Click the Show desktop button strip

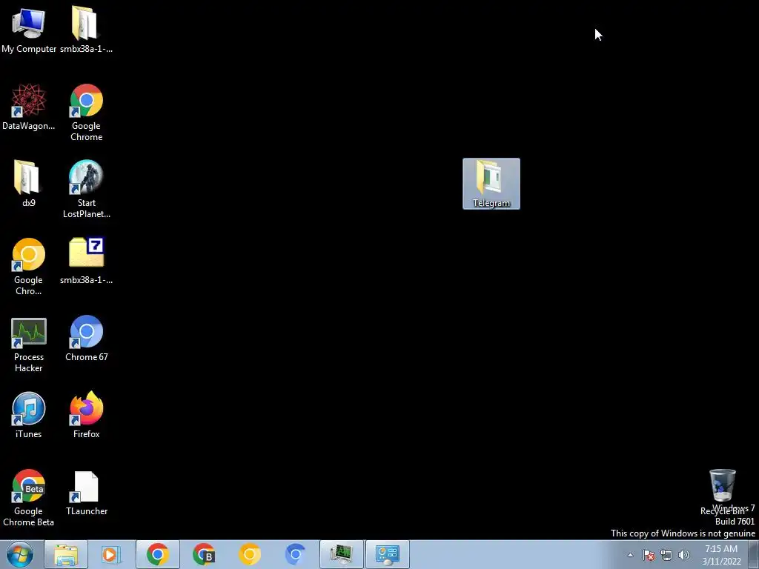click(754, 554)
